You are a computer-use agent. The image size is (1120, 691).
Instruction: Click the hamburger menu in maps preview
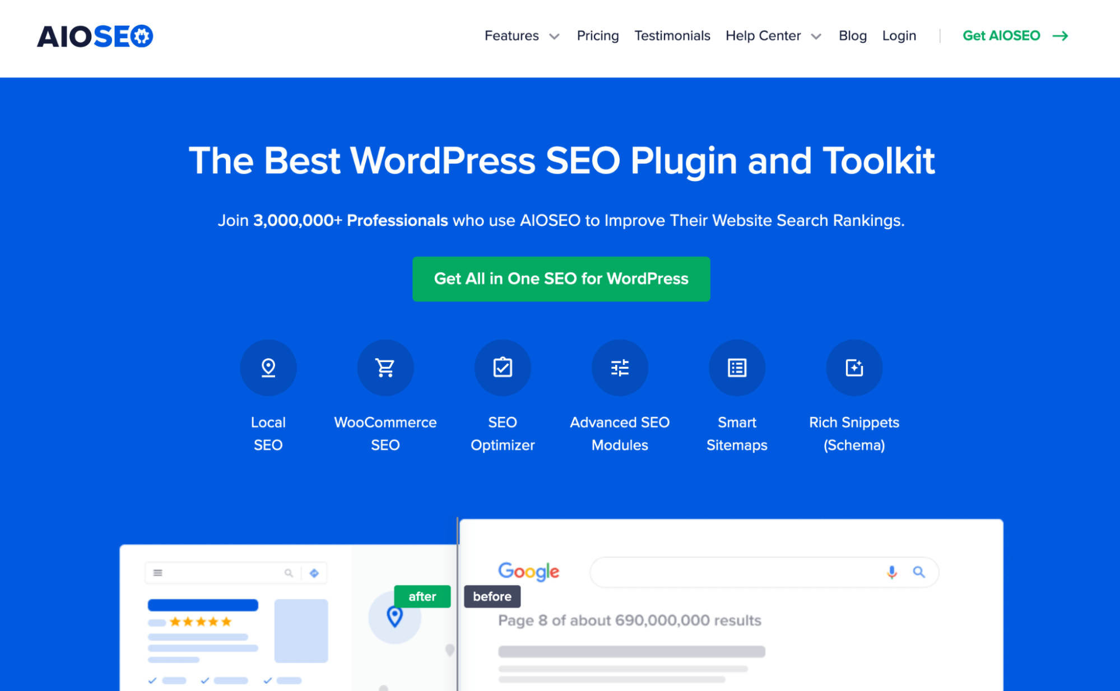158,573
